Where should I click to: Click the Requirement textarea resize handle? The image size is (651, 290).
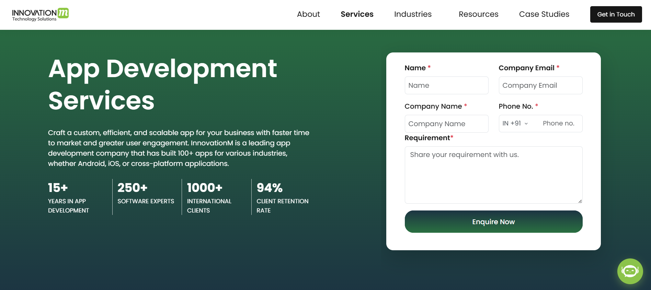coord(580,201)
